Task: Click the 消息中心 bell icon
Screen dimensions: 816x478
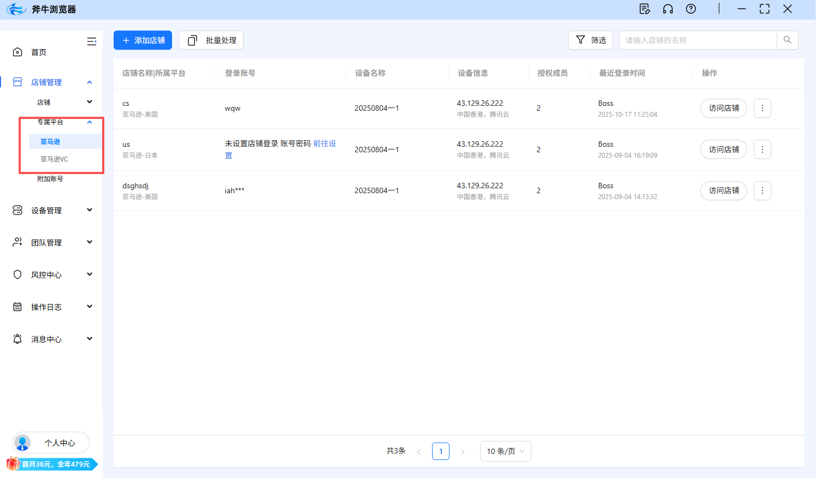Action: tap(16, 339)
